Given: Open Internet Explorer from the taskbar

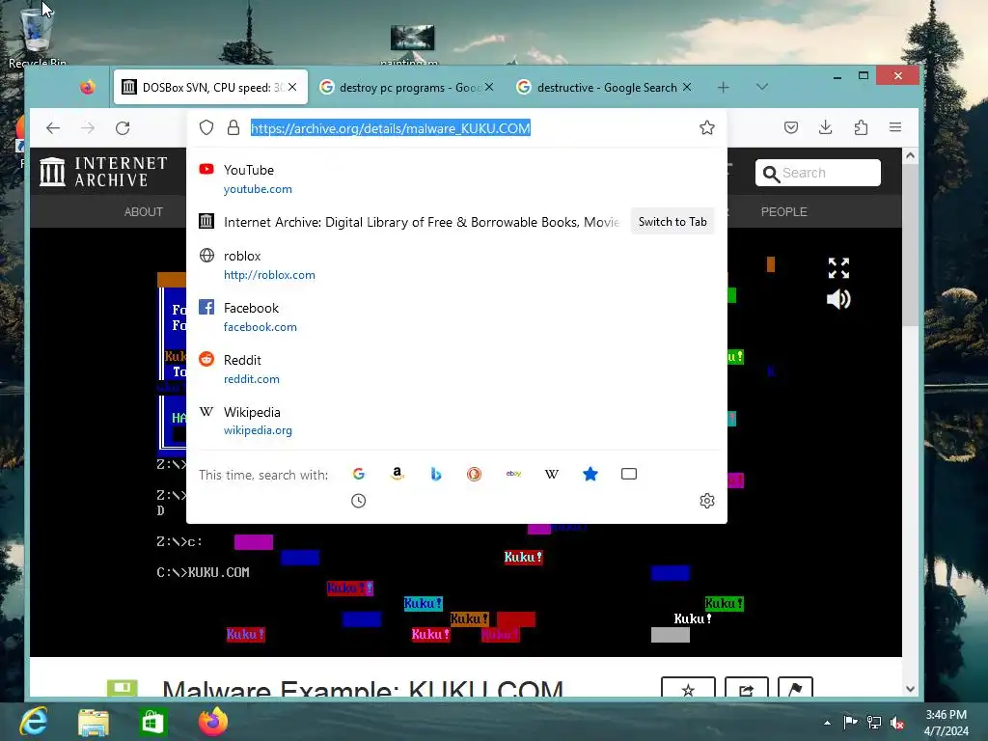Looking at the screenshot, I should (34, 722).
